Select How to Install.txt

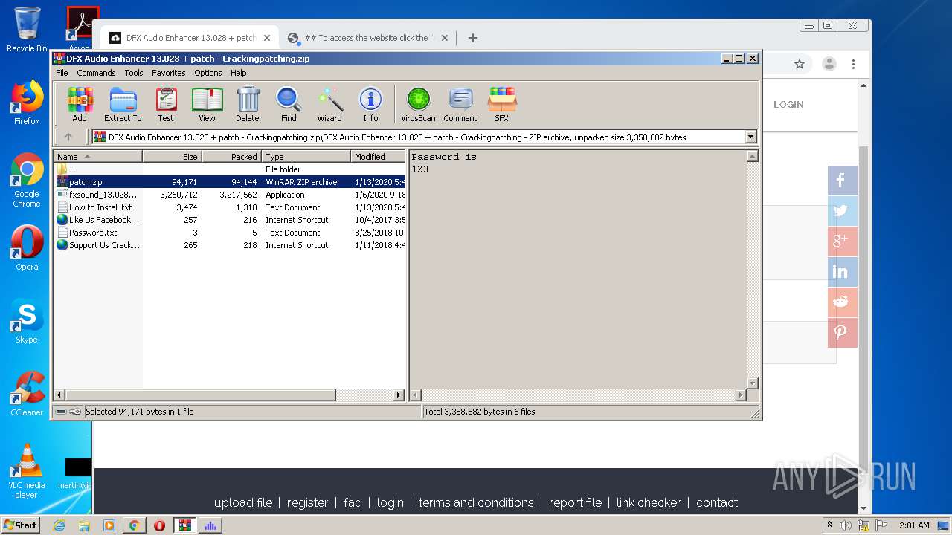point(230,207)
